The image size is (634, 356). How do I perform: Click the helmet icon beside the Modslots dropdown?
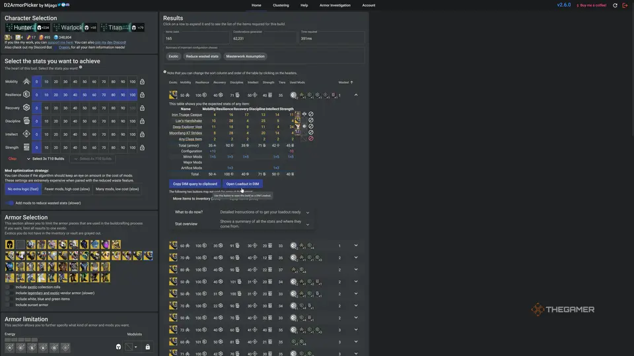coord(118,347)
